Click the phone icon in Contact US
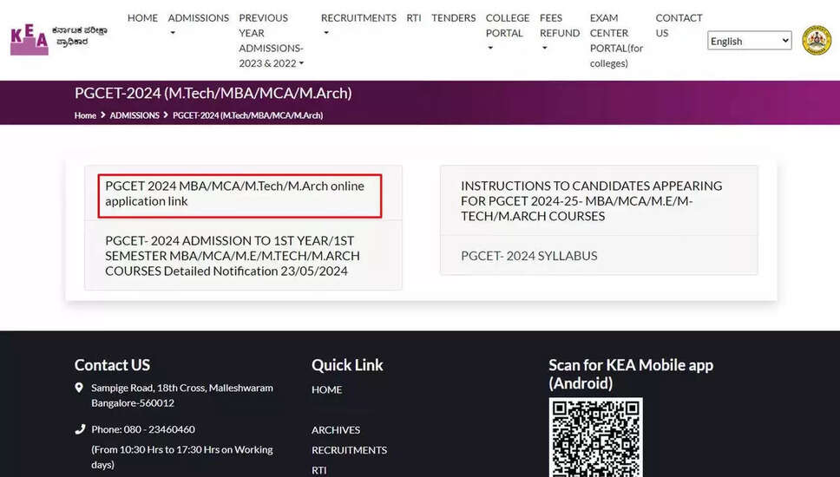The image size is (840, 477). click(x=80, y=429)
